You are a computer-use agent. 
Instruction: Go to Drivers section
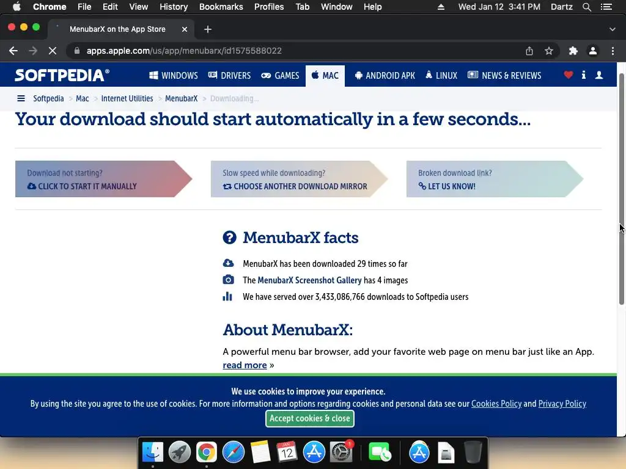coord(230,75)
